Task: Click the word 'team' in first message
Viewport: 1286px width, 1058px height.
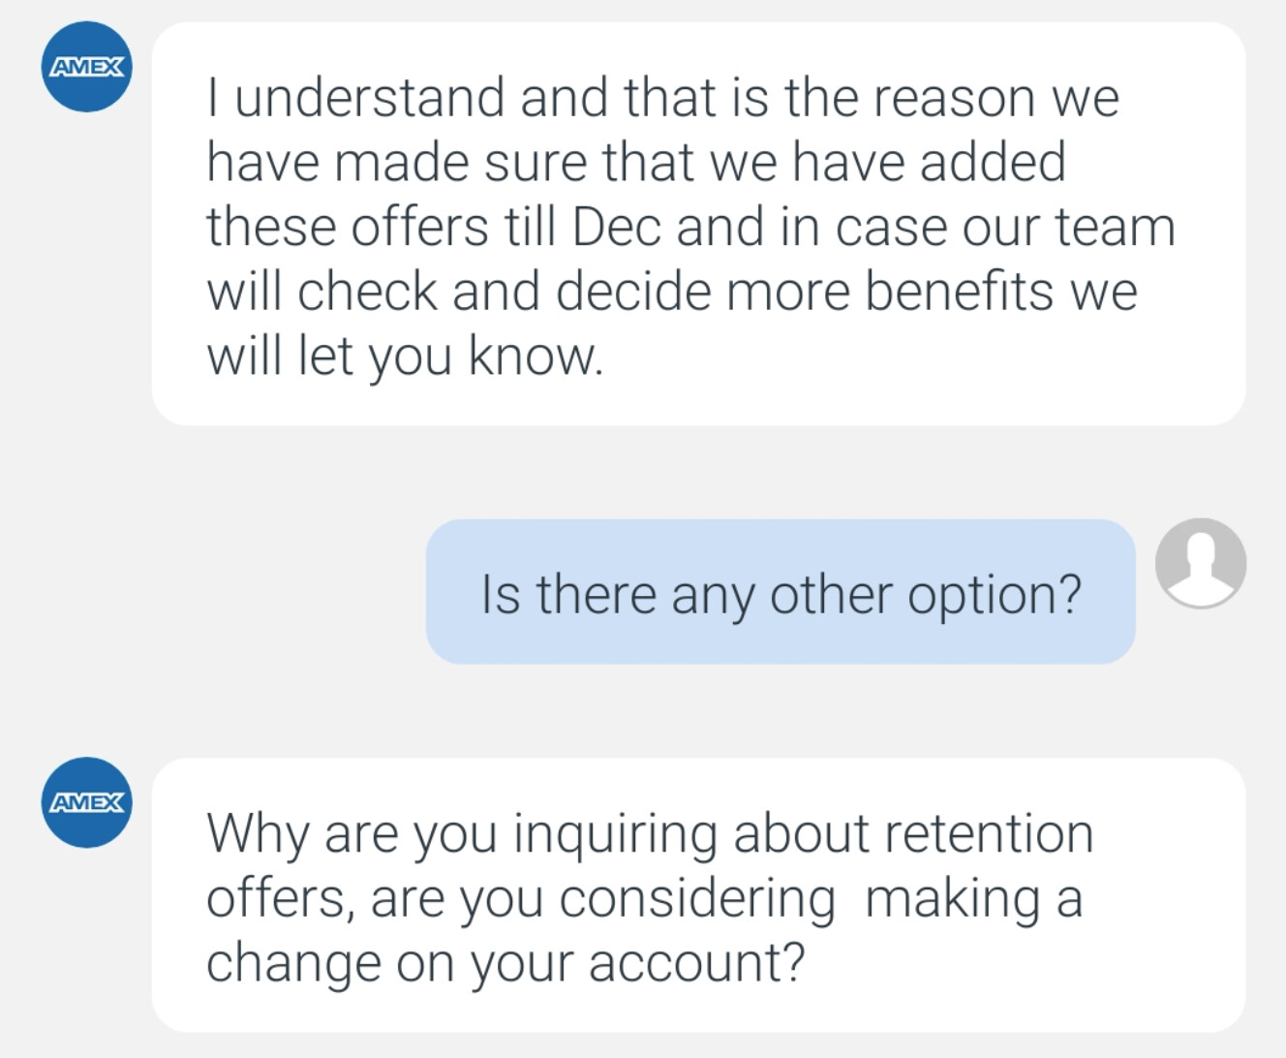Action: [1116, 227]
